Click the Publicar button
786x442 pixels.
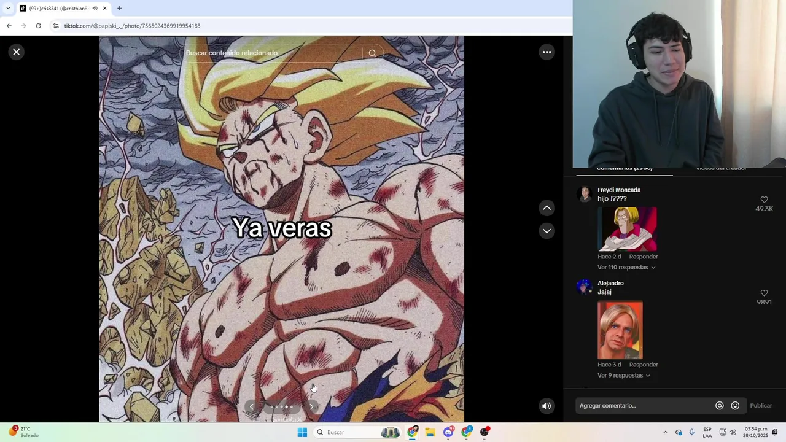[761, 406]
